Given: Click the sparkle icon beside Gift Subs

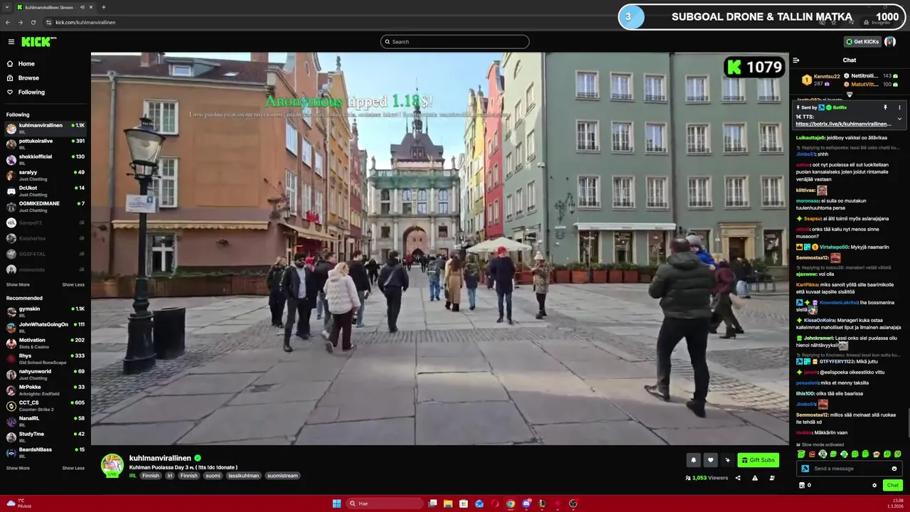Looking at the screenshot, I should (x=727, y=460).
